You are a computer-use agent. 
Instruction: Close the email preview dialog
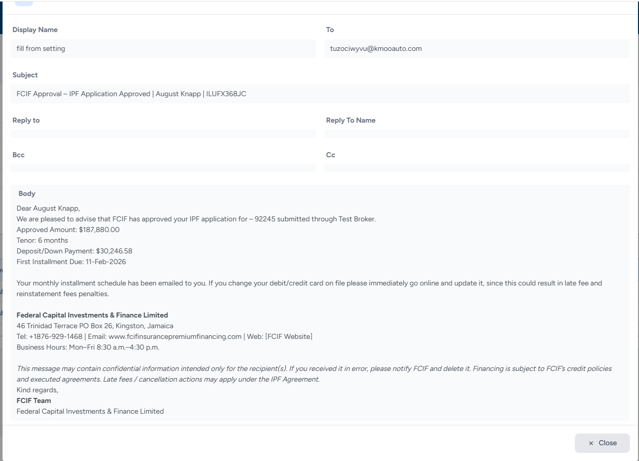[x=602, y=443]
